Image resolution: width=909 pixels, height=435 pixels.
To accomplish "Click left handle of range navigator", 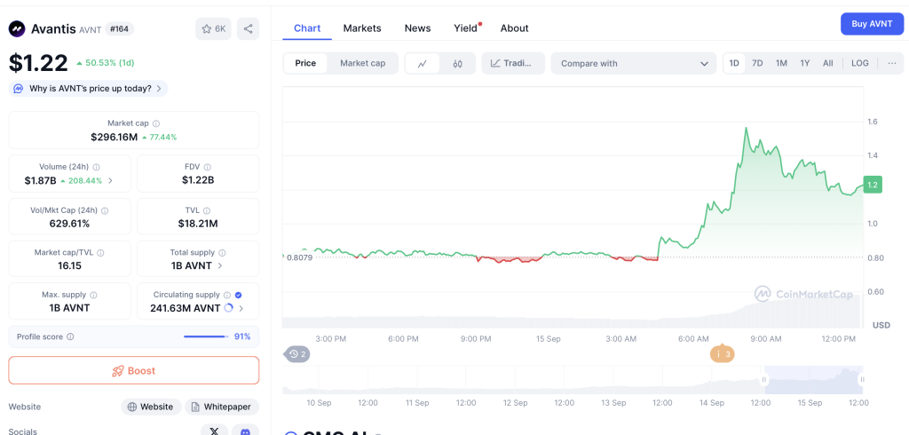I will pos(764,379).
